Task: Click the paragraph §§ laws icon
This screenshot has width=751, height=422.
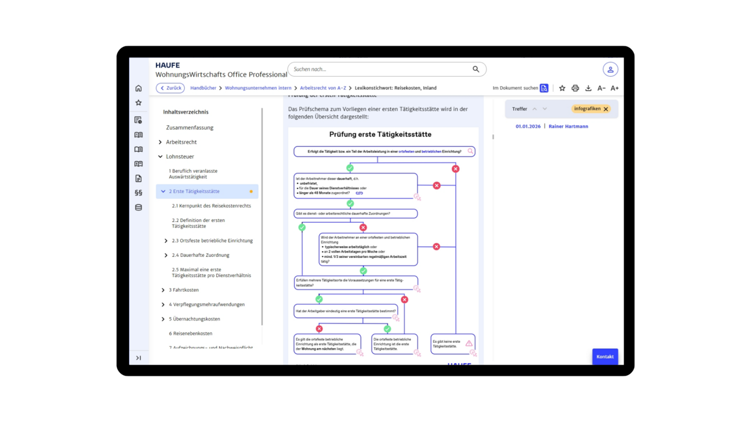Action: click(x=138, y=193)
